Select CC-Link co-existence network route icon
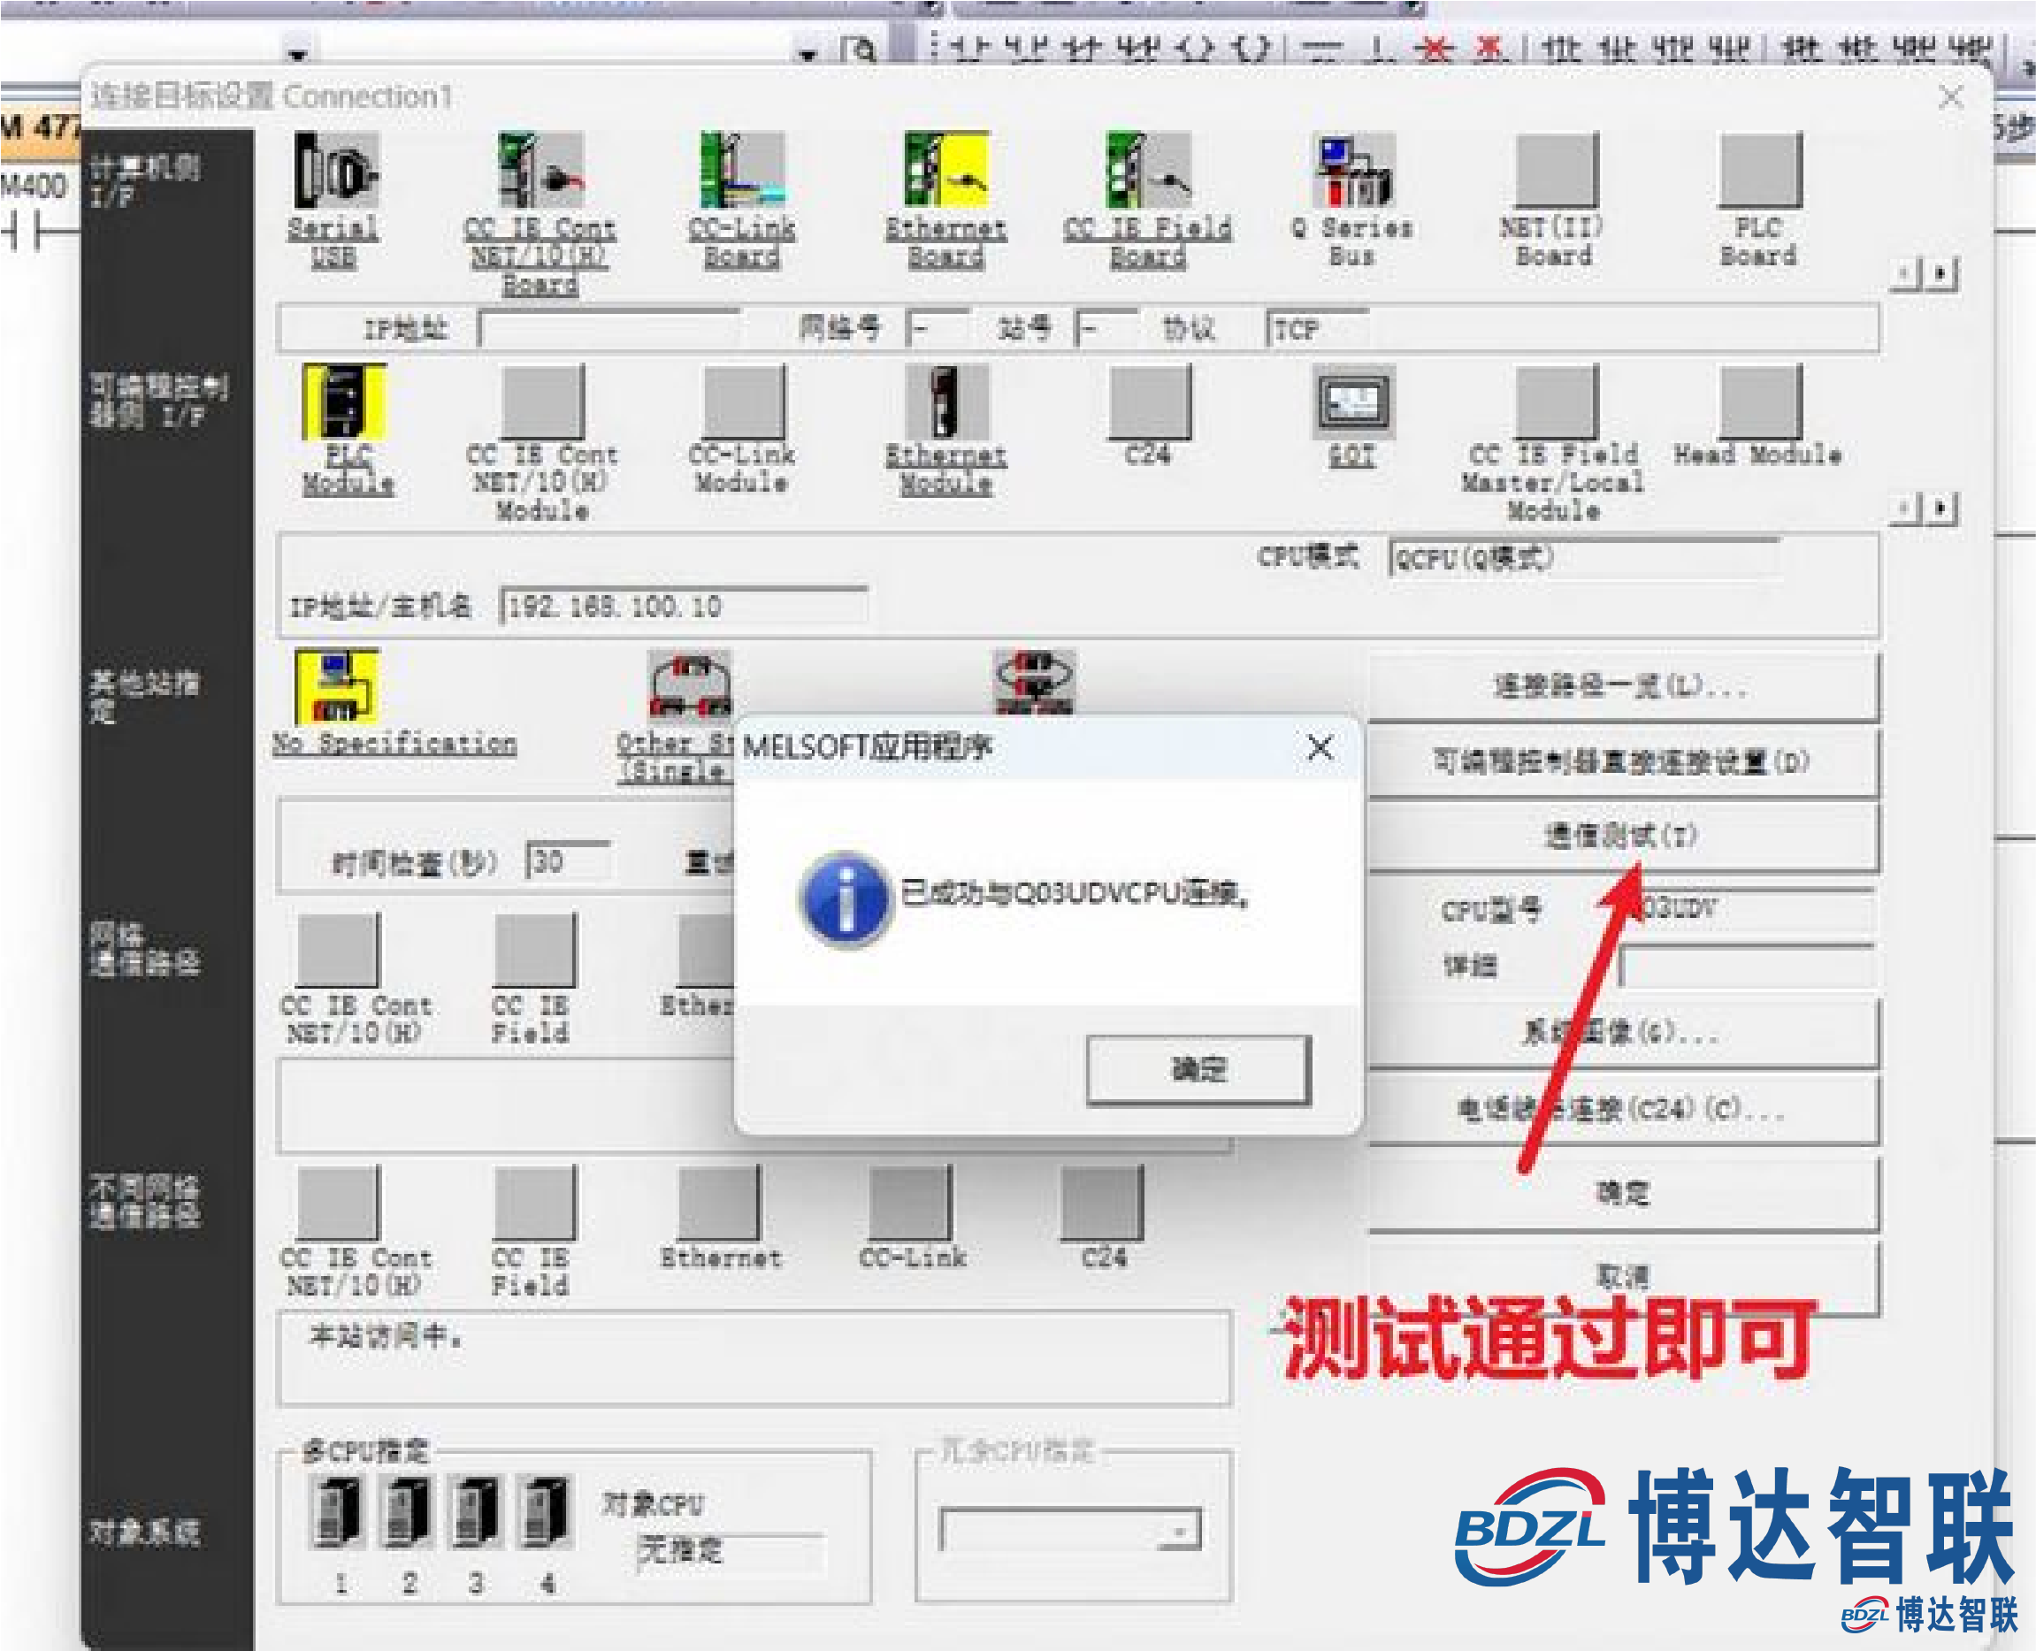Image resolution: width=2036 pixels, height=1651 pixels. [910, 1202]
